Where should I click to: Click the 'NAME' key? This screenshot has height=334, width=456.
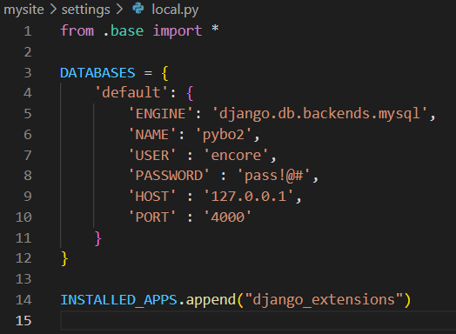(152, 135)
